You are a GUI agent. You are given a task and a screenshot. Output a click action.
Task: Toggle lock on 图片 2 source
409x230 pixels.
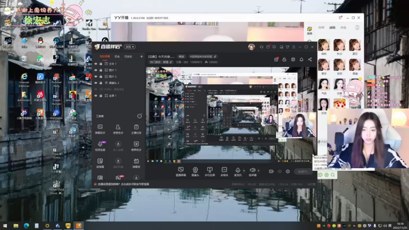pos(101,76)
